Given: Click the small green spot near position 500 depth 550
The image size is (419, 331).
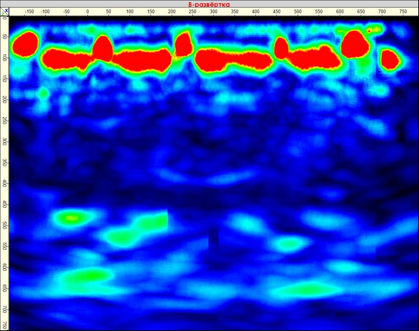Looking at the screenshot, I should pyautogui.click(x=288, y=244).
